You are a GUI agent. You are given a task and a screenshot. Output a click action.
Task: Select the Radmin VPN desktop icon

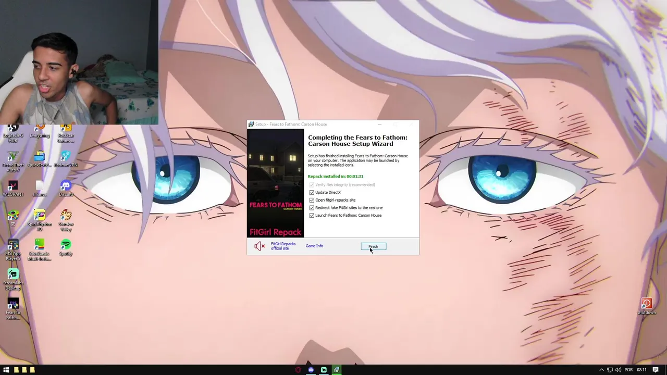(x=66, y=159)
